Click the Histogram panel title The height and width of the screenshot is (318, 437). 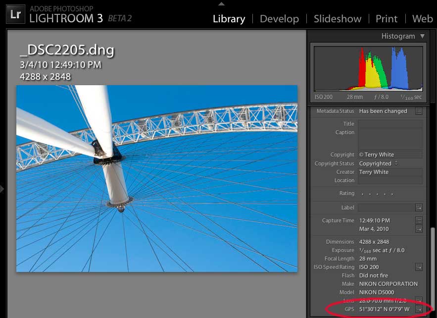[398, 36]
